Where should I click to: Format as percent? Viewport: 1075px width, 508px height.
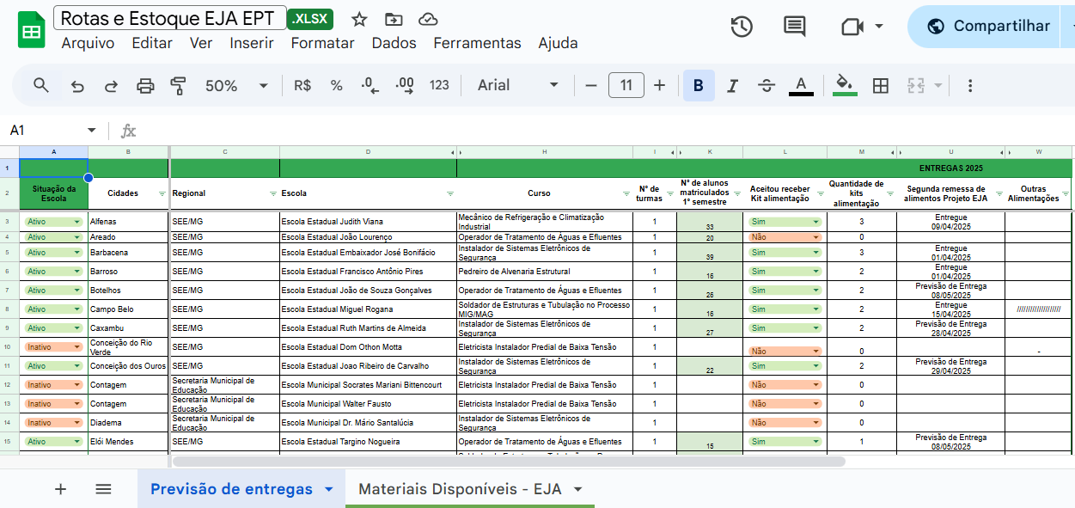(x=337, y=85)
